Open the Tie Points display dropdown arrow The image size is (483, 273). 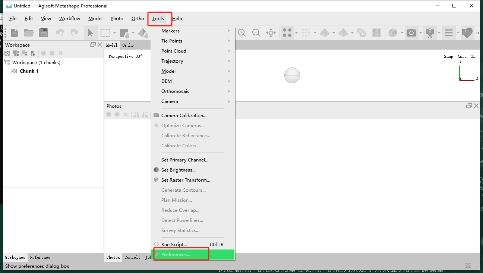(296, 33)
